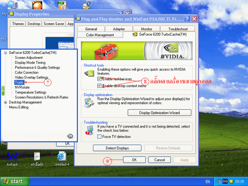Expand Desktop Management tree node

(5, 102)
